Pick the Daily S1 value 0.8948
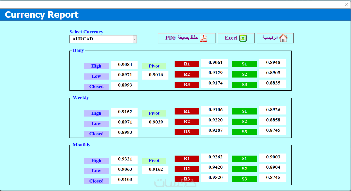This screenshot has width=351, height=191. pyautogui.click(x=272, y=63)
